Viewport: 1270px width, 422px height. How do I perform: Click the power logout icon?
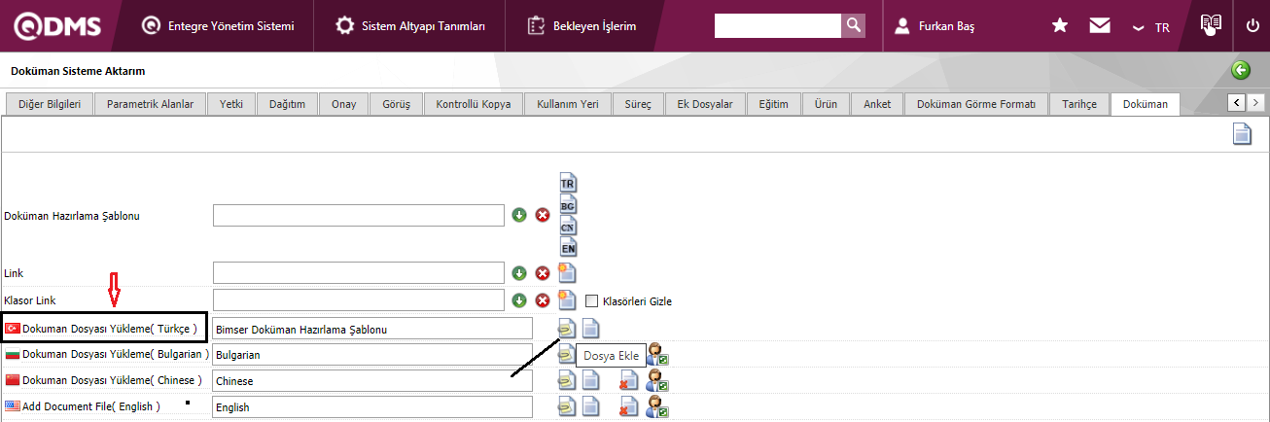pyautogui.click(x=1252, y=26)
